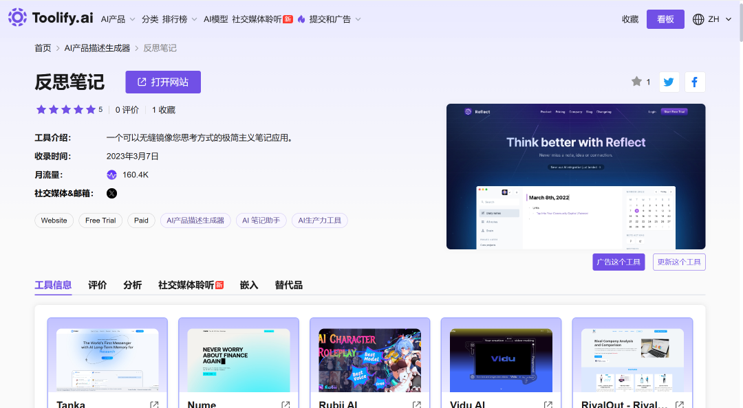Click the Facebook share icon
The image size is (743, 408).
pos(695,82)
